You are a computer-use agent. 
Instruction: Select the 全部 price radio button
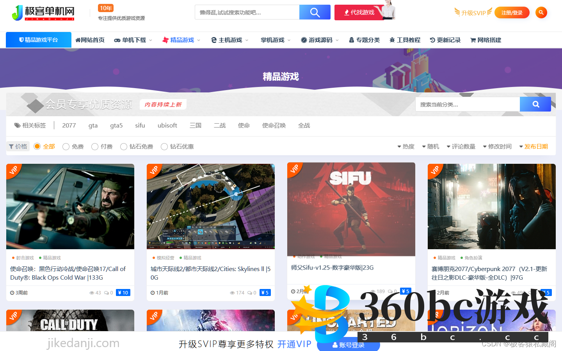[x=37, y=146]
